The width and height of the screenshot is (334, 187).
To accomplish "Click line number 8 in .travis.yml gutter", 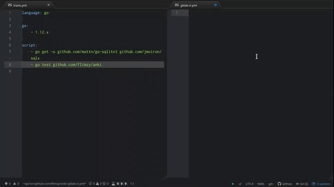I will click(10, 64).
